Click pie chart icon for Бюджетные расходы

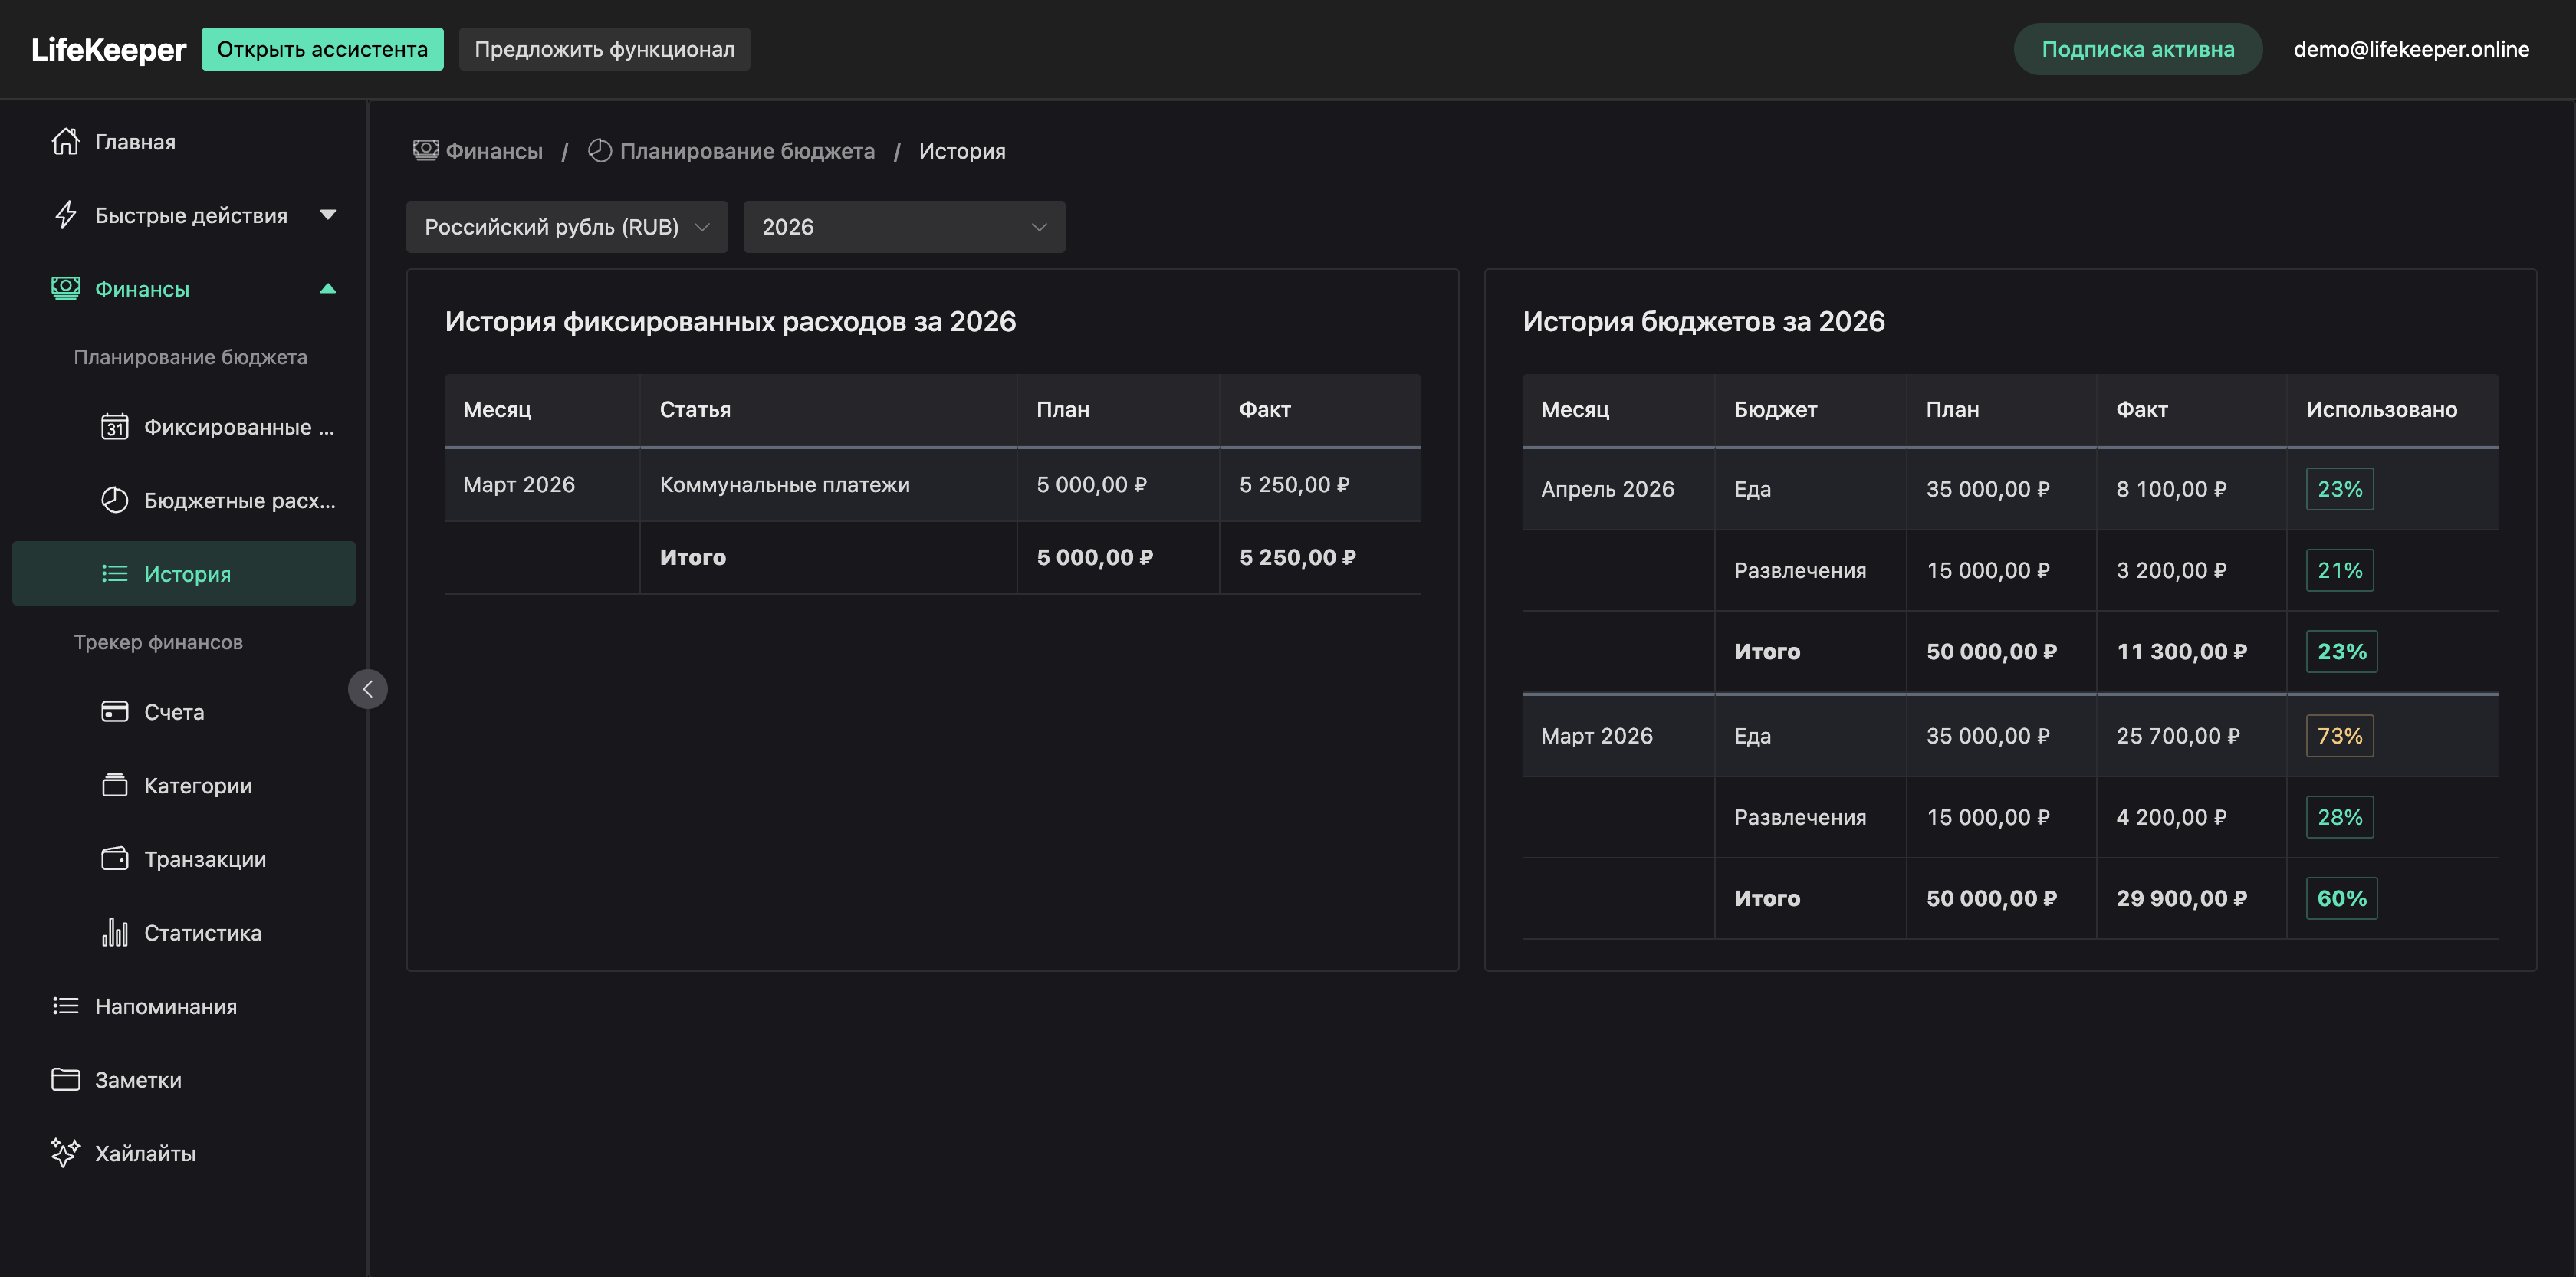click(115, 500)
